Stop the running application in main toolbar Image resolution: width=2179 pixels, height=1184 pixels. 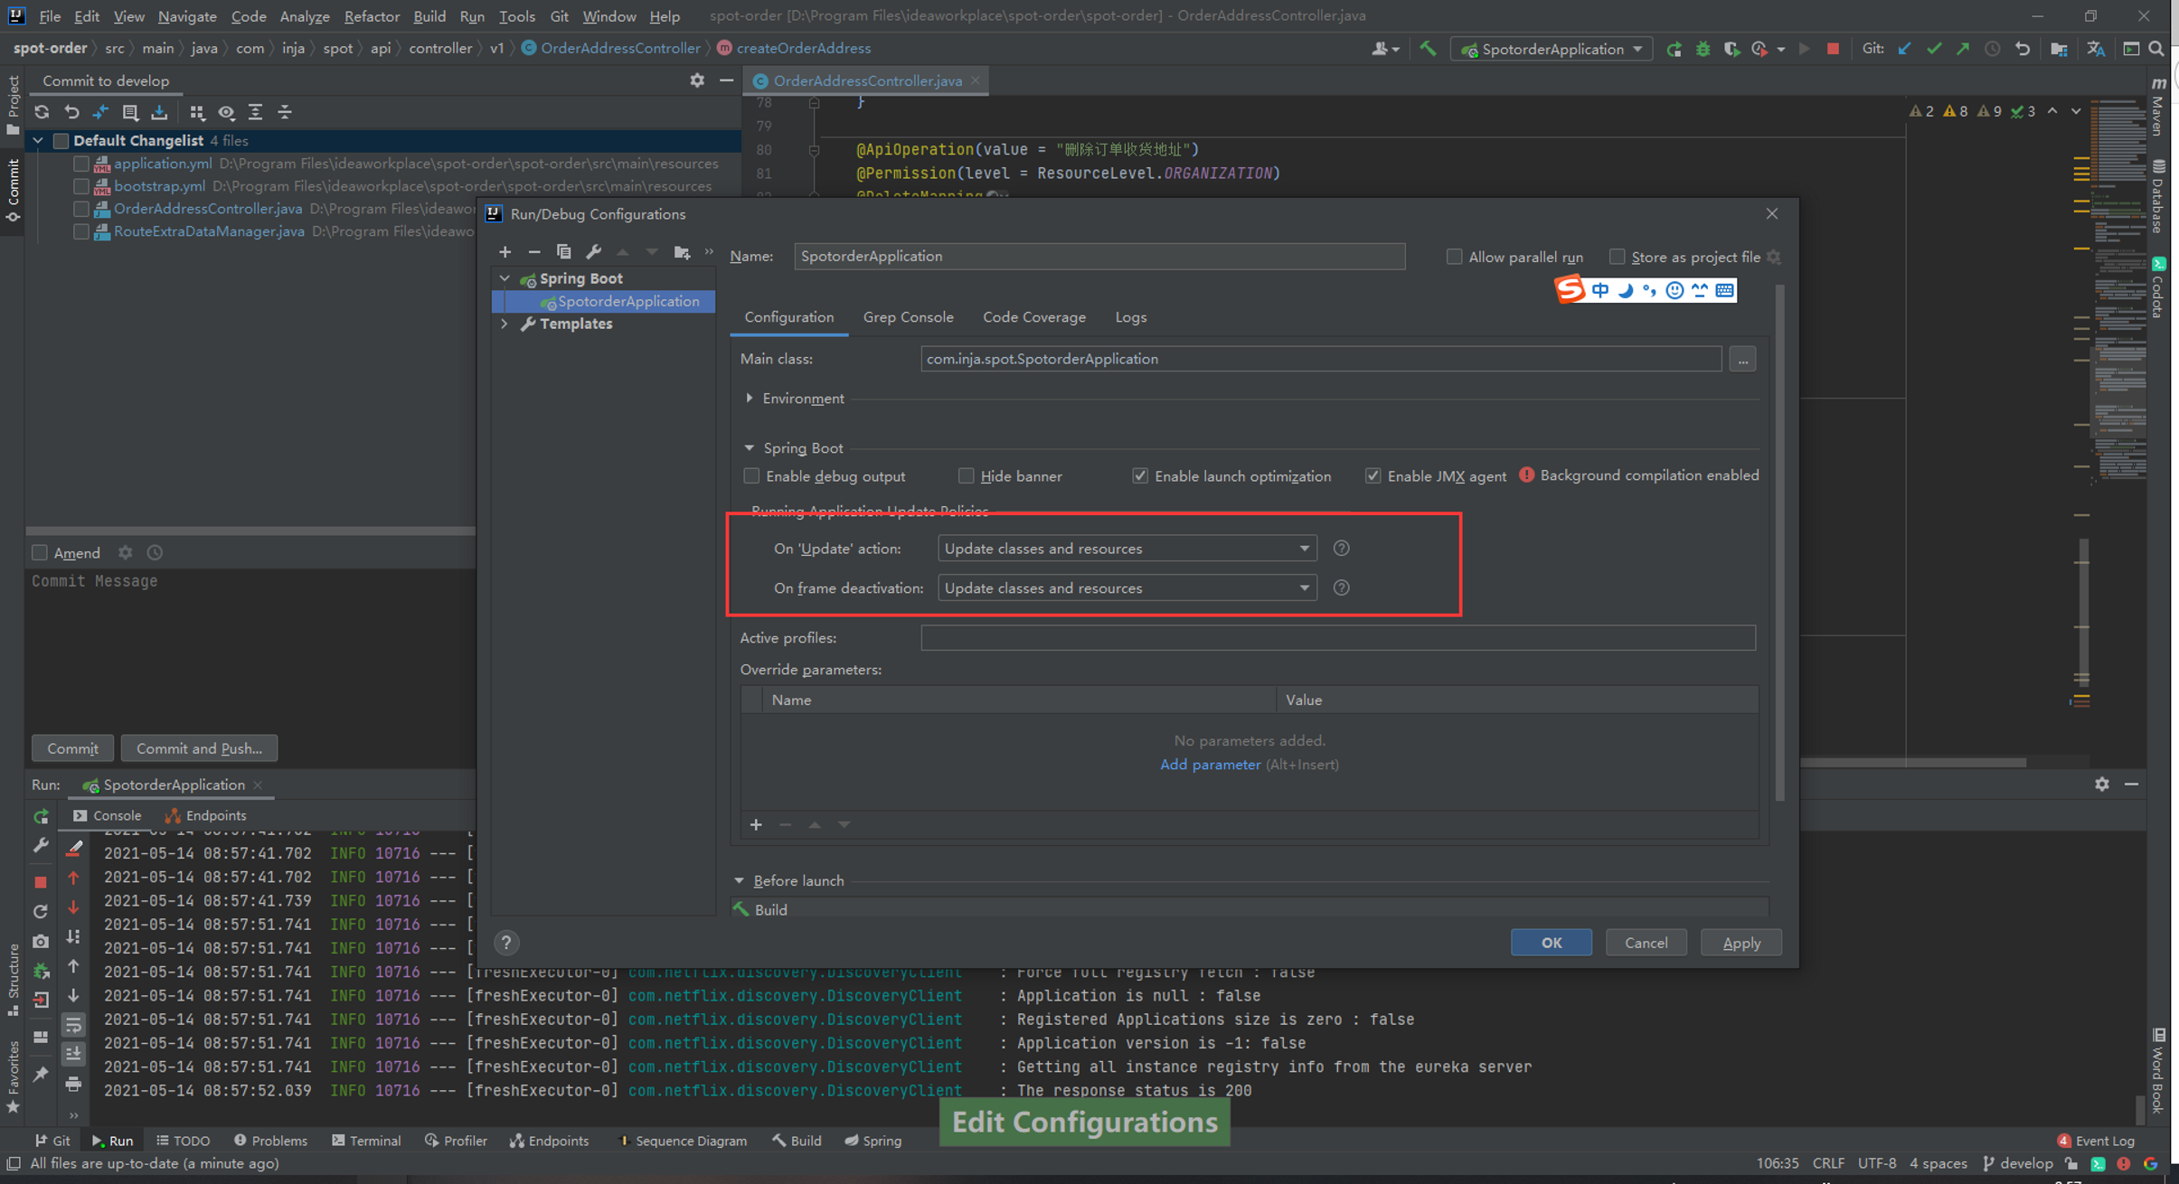1833,49
